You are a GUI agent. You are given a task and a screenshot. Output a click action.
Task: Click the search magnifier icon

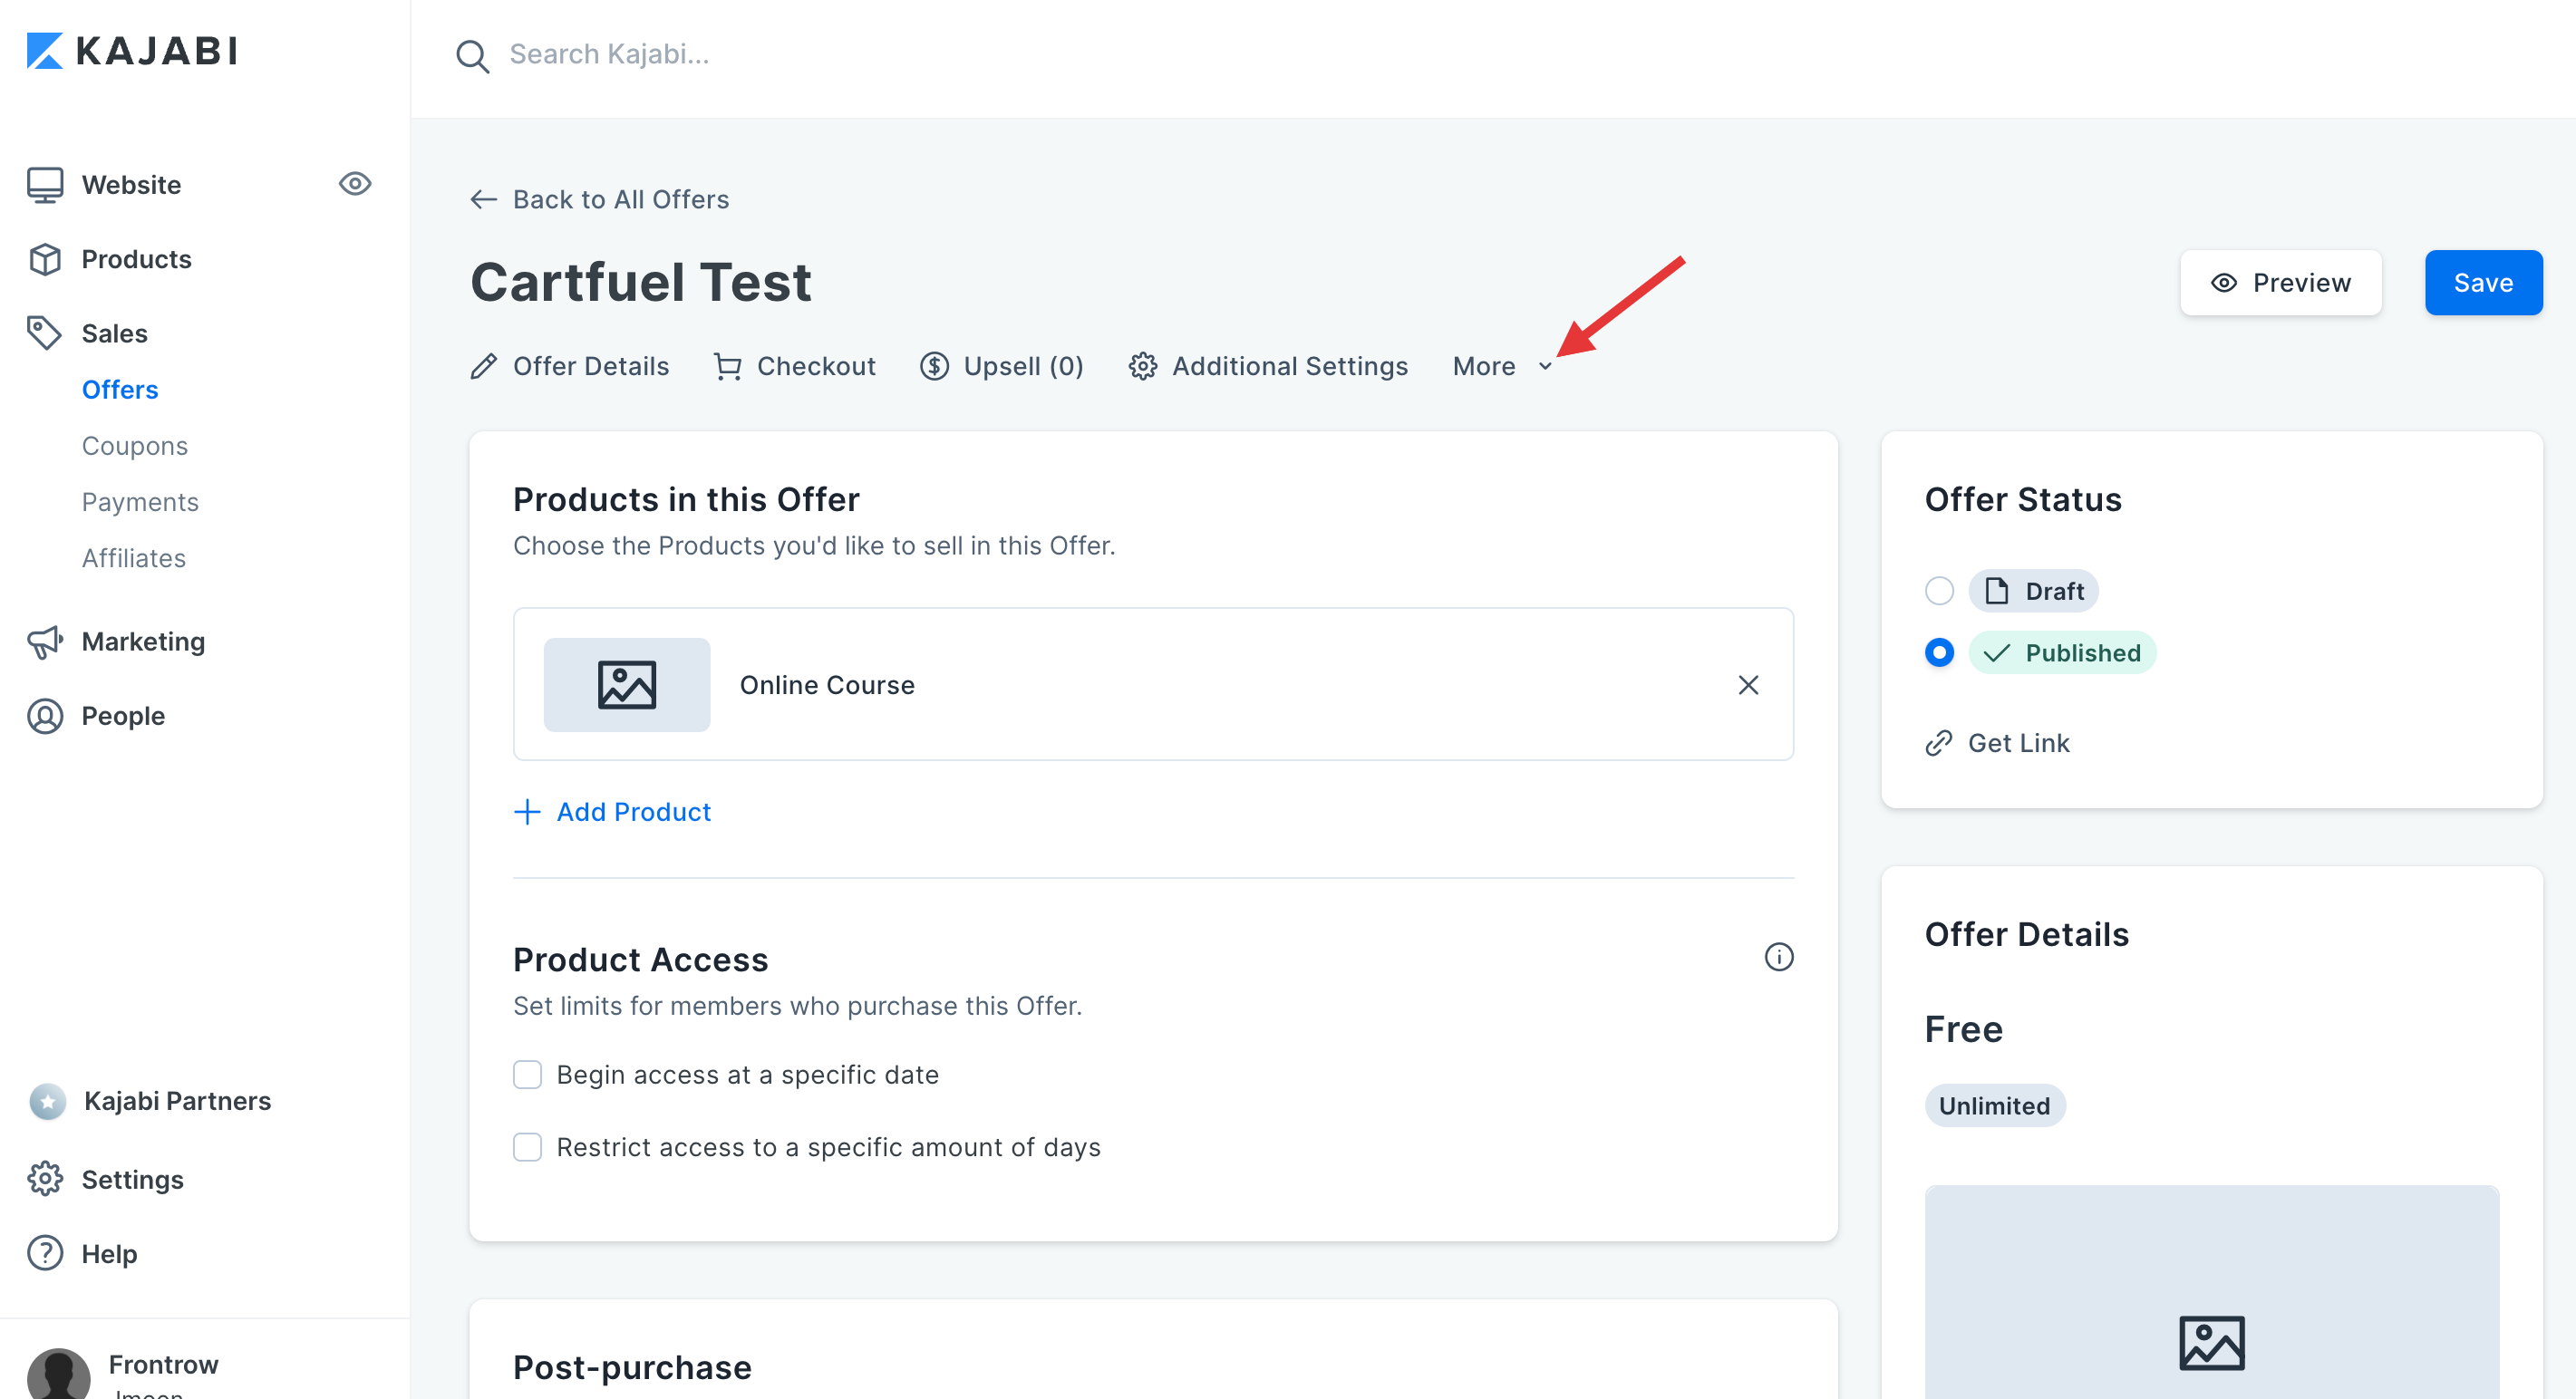[x=472, y=56]
